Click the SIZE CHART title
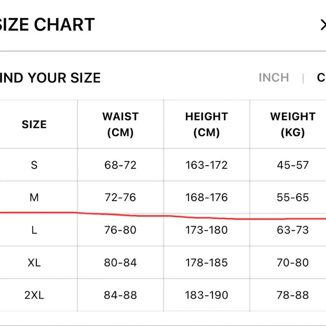This screenshot has width=326, height=326. coord(47,25)
